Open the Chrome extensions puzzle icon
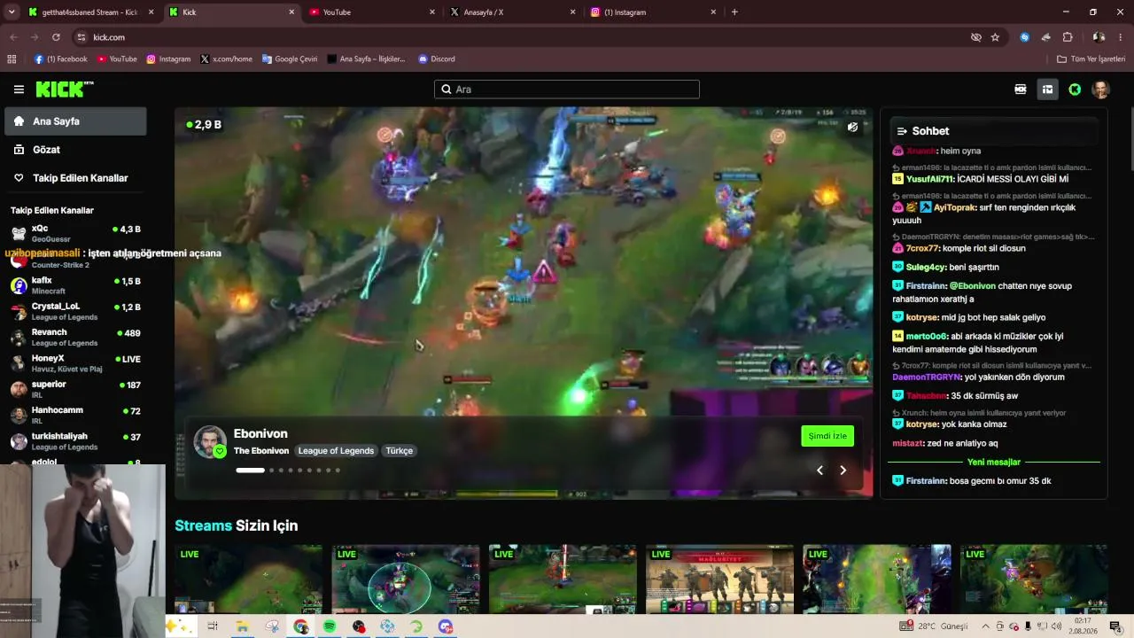 [x=1068, y=37]
